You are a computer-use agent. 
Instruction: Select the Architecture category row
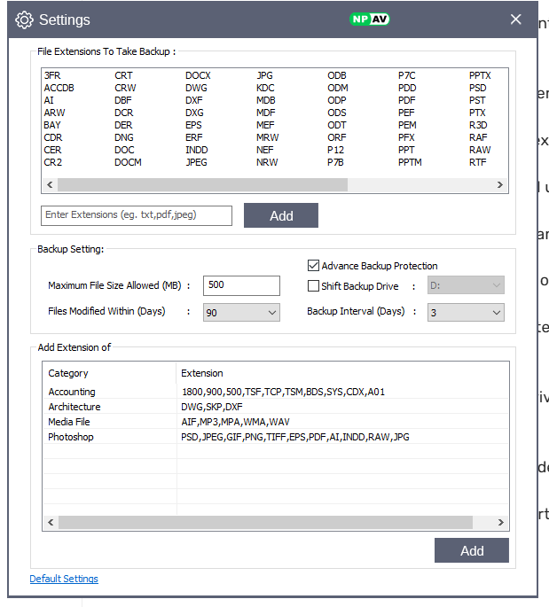point(75,407)
